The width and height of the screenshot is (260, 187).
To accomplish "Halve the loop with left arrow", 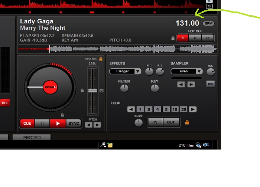I will coord(131,109).
